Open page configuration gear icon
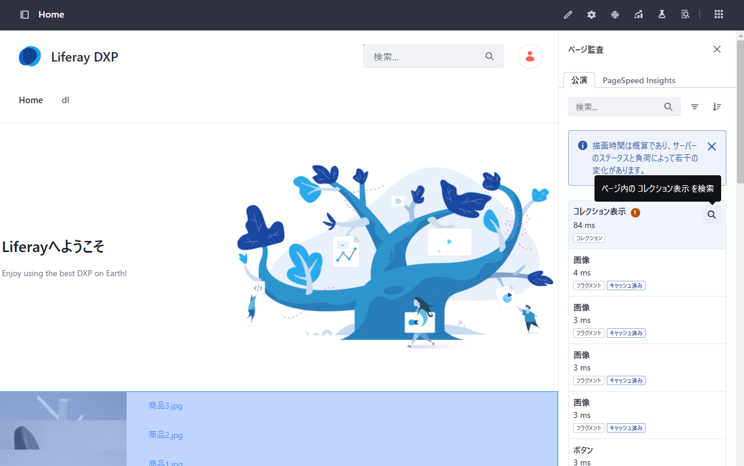744x466 pixels. (592, 15)
